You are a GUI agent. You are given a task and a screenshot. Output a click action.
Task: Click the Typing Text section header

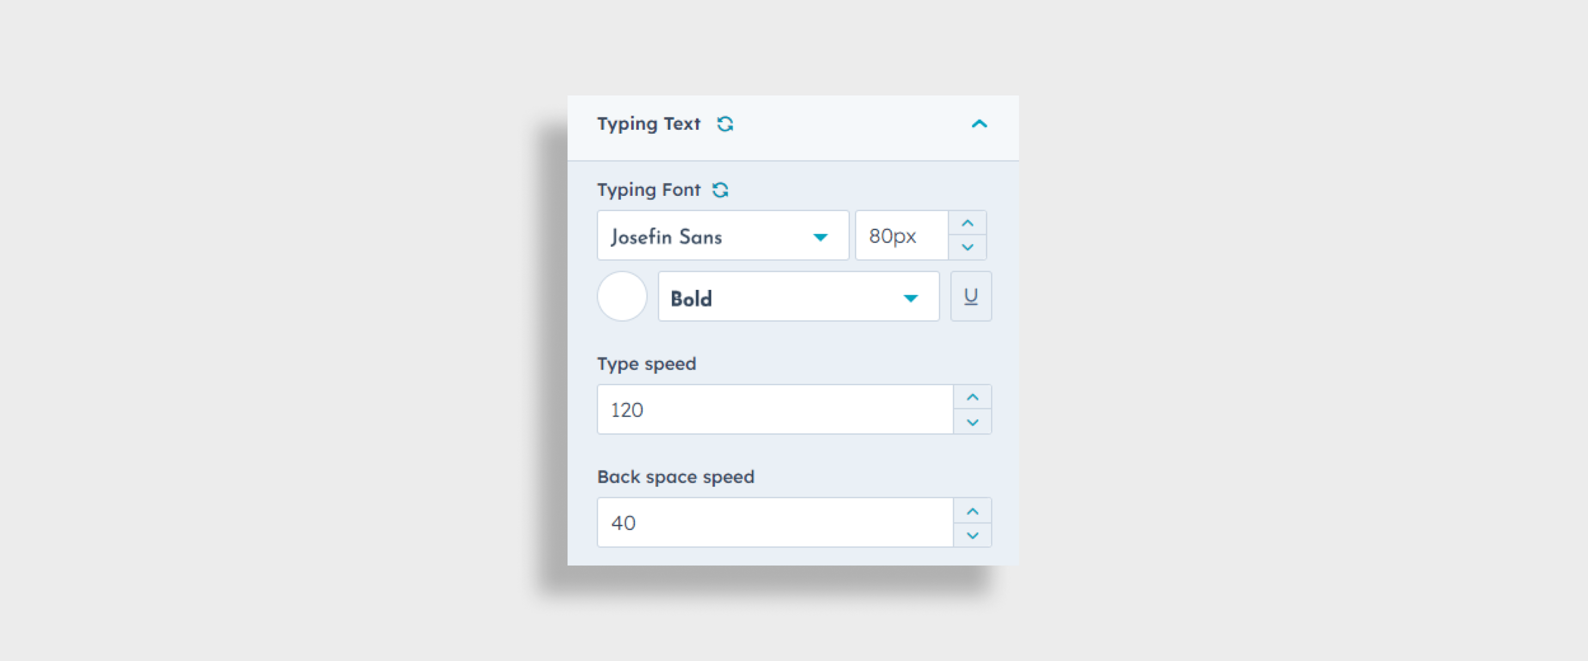point(649,124)
